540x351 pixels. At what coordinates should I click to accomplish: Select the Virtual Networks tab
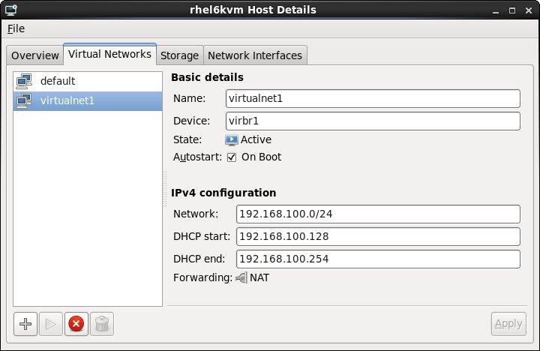(109, 54)
